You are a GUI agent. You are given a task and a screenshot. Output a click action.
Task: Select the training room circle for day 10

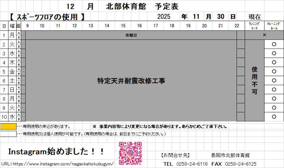[274, 117]
